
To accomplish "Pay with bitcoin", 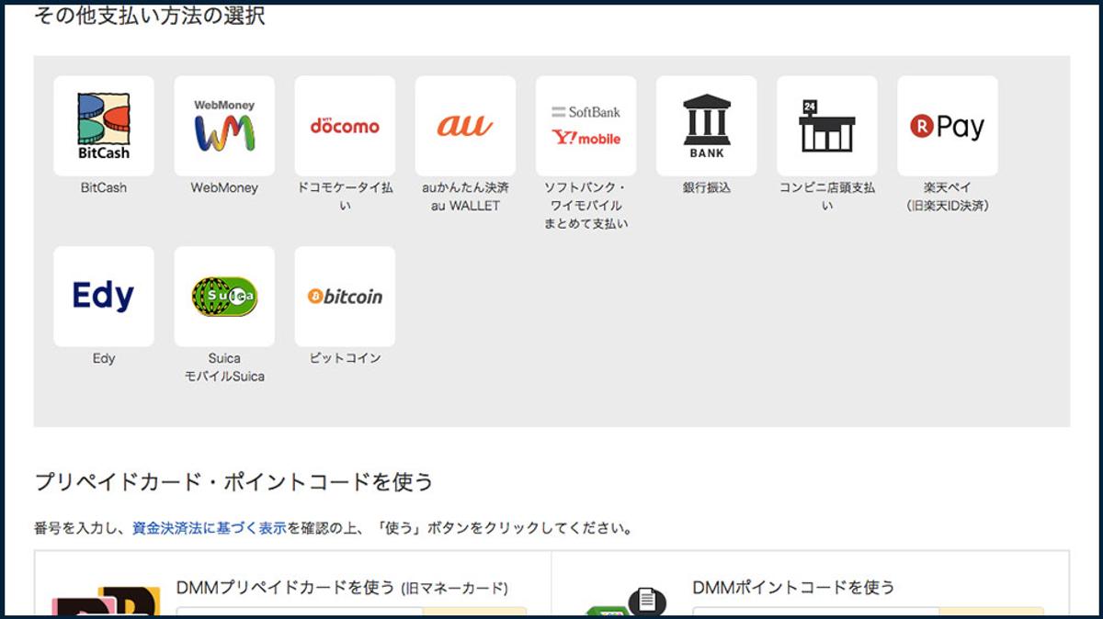I will click(x=345, y=296).
